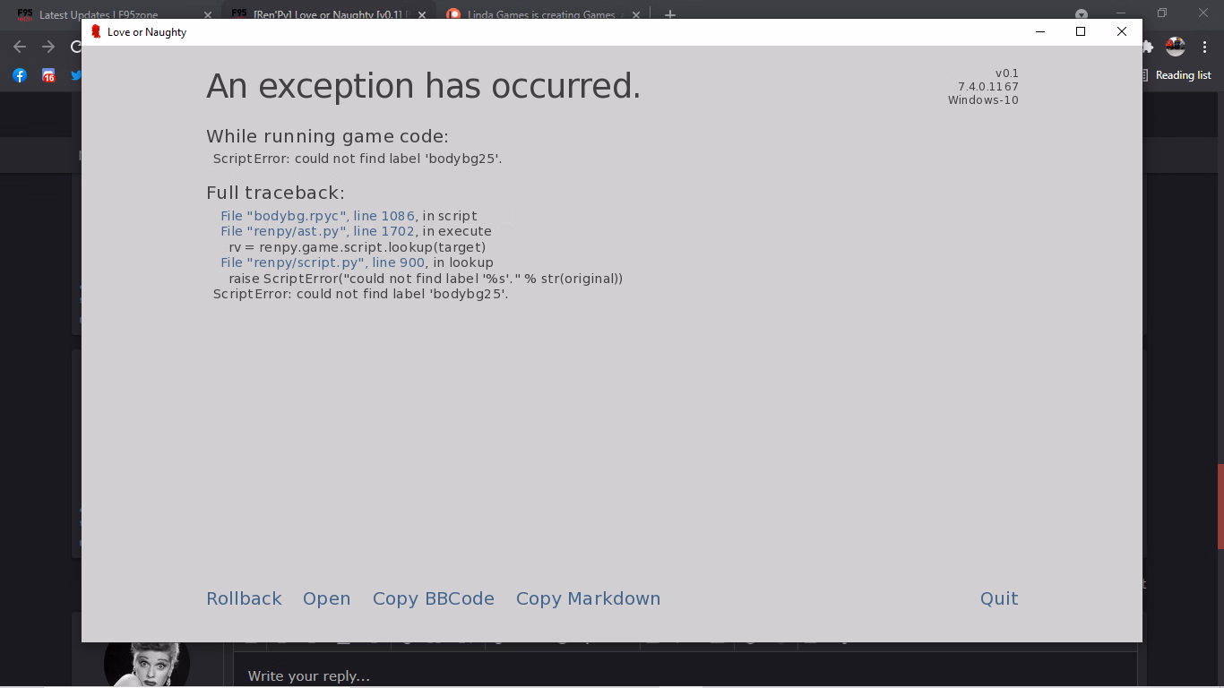The image size is (1224, 688).
Task: Click Copy Markdown
Action: click(x=588, y=598)
